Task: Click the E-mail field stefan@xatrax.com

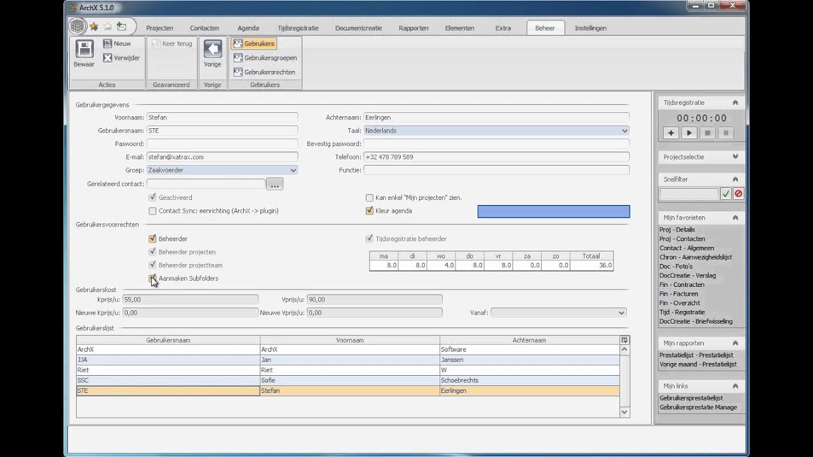Action: pos(222,157)
